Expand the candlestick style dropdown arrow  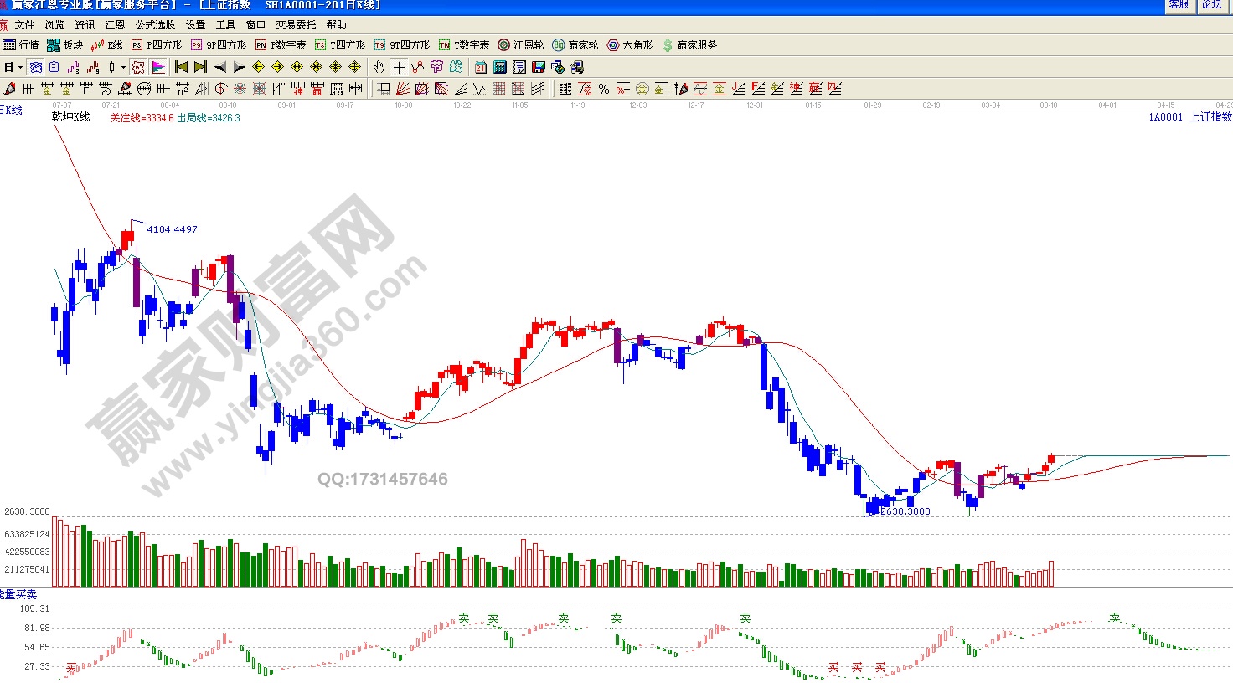coord(123,67)
